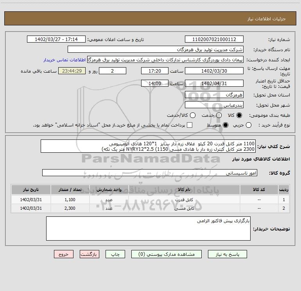This screenshot has width=301, height=291.
Task: Click the 17:20 deadline time field
Action: [x=155, y=71]
